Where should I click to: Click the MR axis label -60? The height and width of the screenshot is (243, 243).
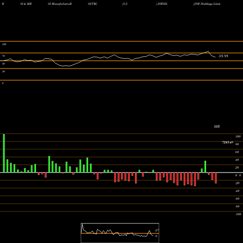tap(237, 199)
